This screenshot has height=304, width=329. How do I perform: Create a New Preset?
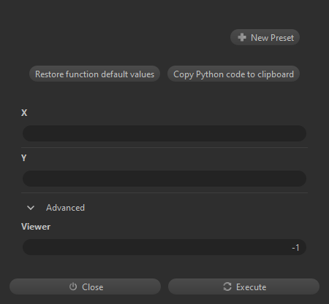265,37
